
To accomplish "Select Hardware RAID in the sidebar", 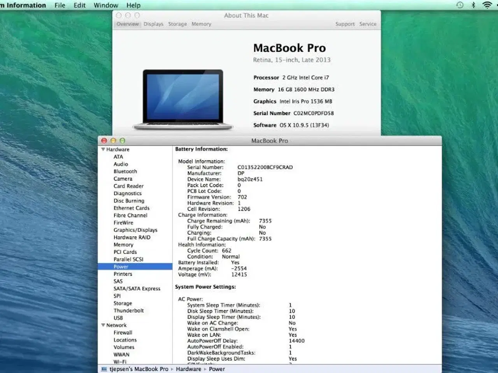I will 132,237.
